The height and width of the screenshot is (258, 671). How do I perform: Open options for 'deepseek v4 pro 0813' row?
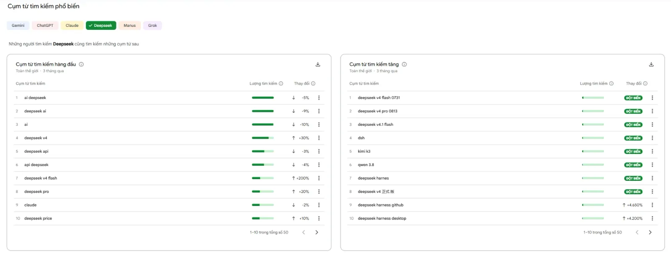(652, 111)
